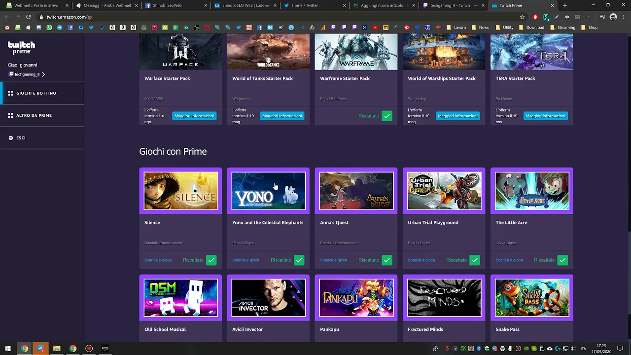Open the Download bookmarks folder

coord(531,28)
